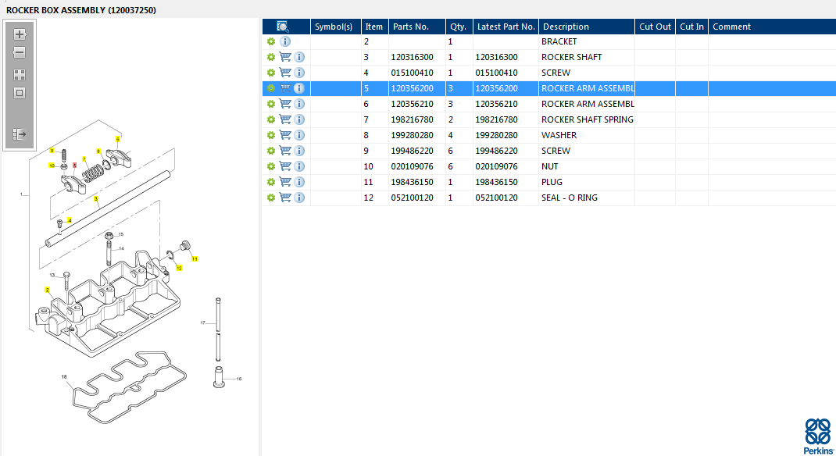Click the four-squares grid view icon
This screenshot has width=836, height=456.
[x=20, y=75]
